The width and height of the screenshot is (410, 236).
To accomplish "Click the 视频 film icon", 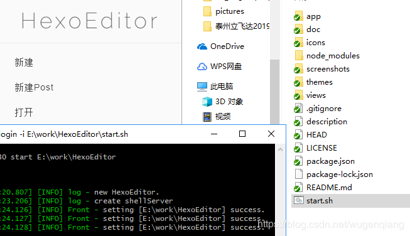I will [x=207, y=117].
